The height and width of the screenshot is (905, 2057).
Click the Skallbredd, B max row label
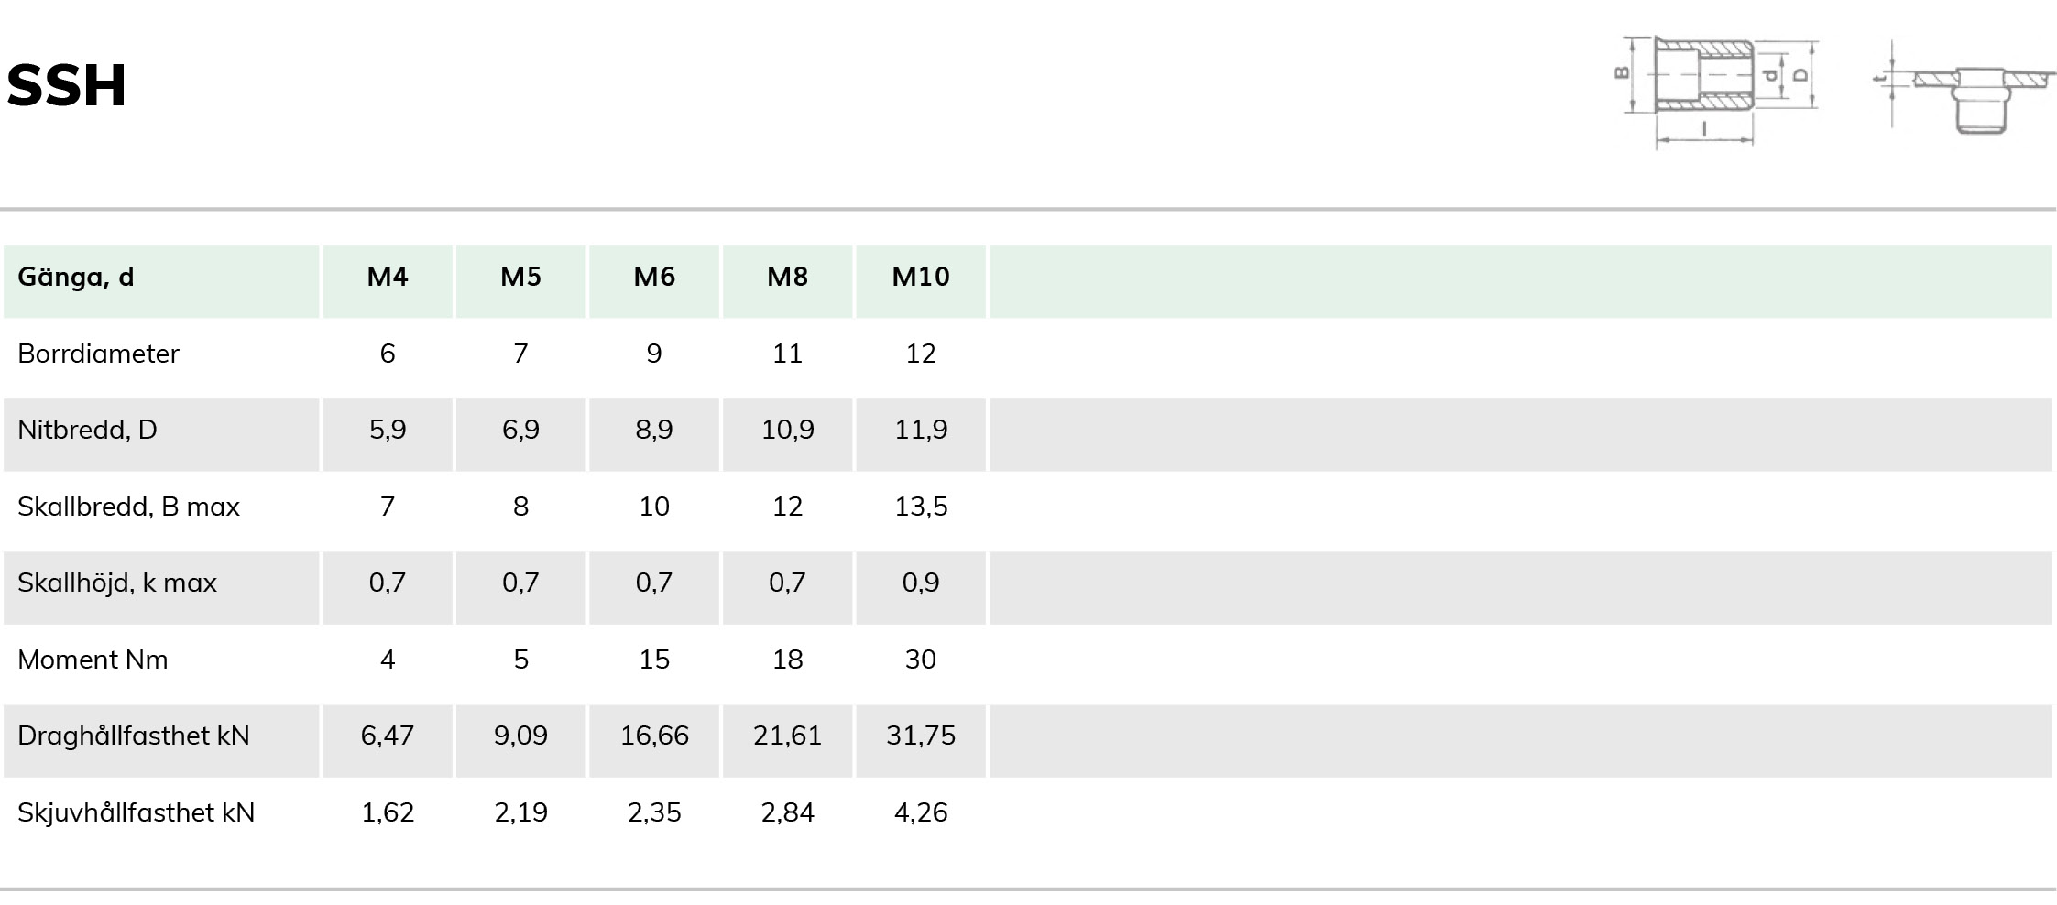[x=128, y=507]
